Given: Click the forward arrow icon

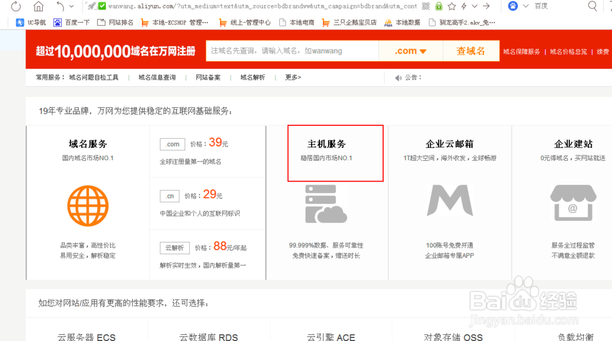Looking at the screenshot, I should pyautogui.click(x=487, y=6).
